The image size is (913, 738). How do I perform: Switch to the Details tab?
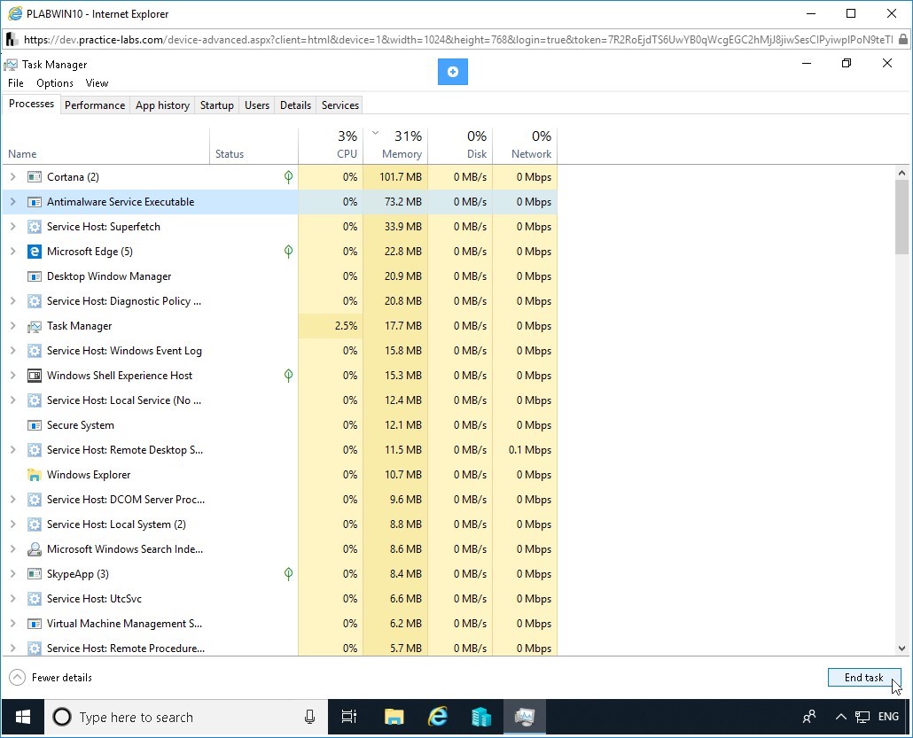[x=295, y=105]
